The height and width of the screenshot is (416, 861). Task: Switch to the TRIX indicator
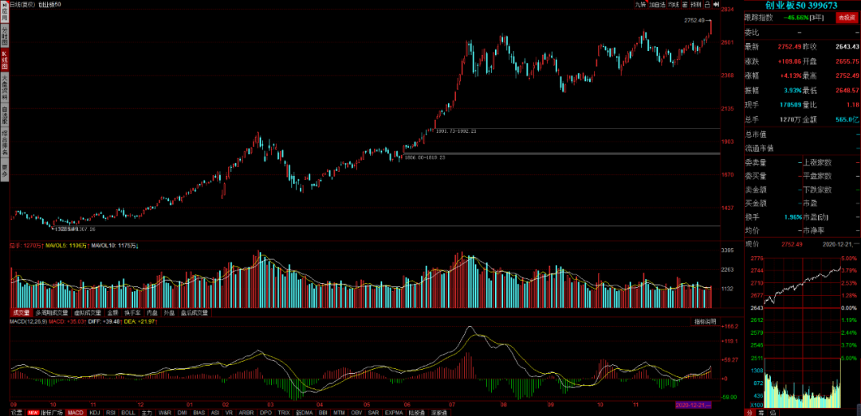[284, 412]
